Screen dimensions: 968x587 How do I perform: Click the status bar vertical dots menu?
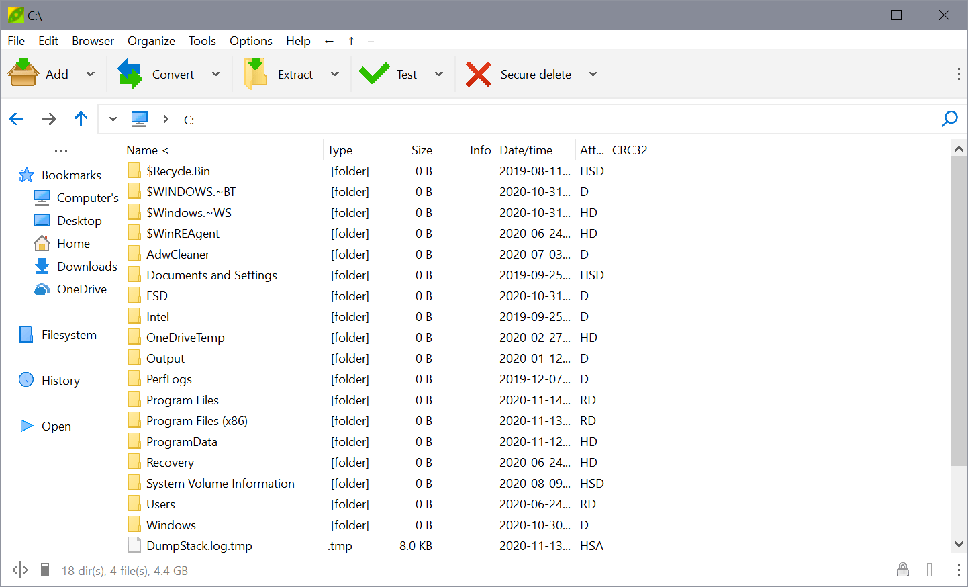[959, 570]
